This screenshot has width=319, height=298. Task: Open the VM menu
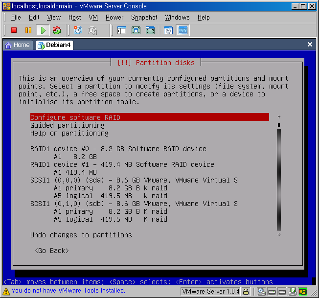93,17
